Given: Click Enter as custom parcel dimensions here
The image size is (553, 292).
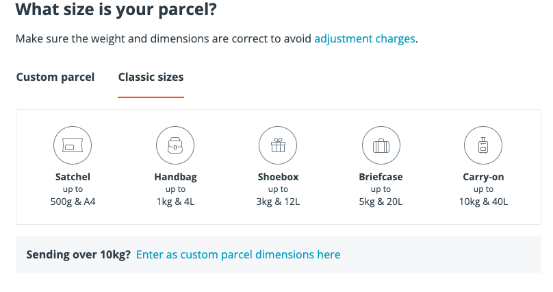Looking at the screenshot, I should tap(238, 254).
